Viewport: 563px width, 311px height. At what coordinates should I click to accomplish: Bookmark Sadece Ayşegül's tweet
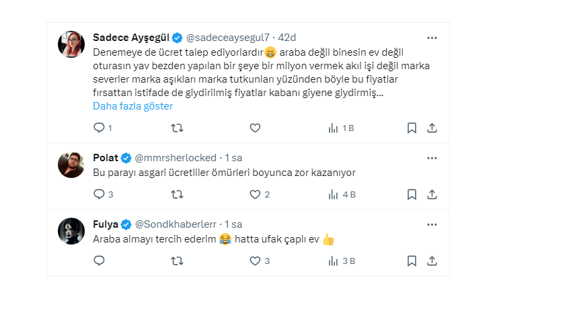(x=412, y=128)
